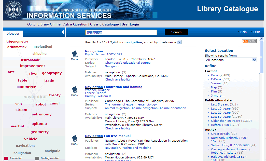Click the word 'astronomy' in the cloud
The image size is (266, 161).
pyautogui.click(x=41, y=114)
